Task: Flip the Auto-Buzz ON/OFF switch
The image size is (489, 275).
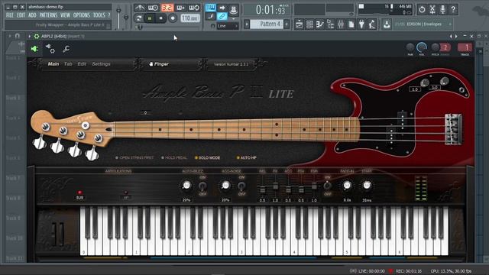Action: (x=202, y=186)
